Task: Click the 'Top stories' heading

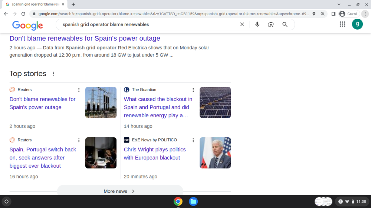Action: point(28,74)
